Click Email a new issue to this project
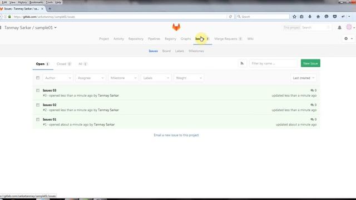The height and width of the screenshot is (200, 356). pyautogui.click(x=176, y=135)
